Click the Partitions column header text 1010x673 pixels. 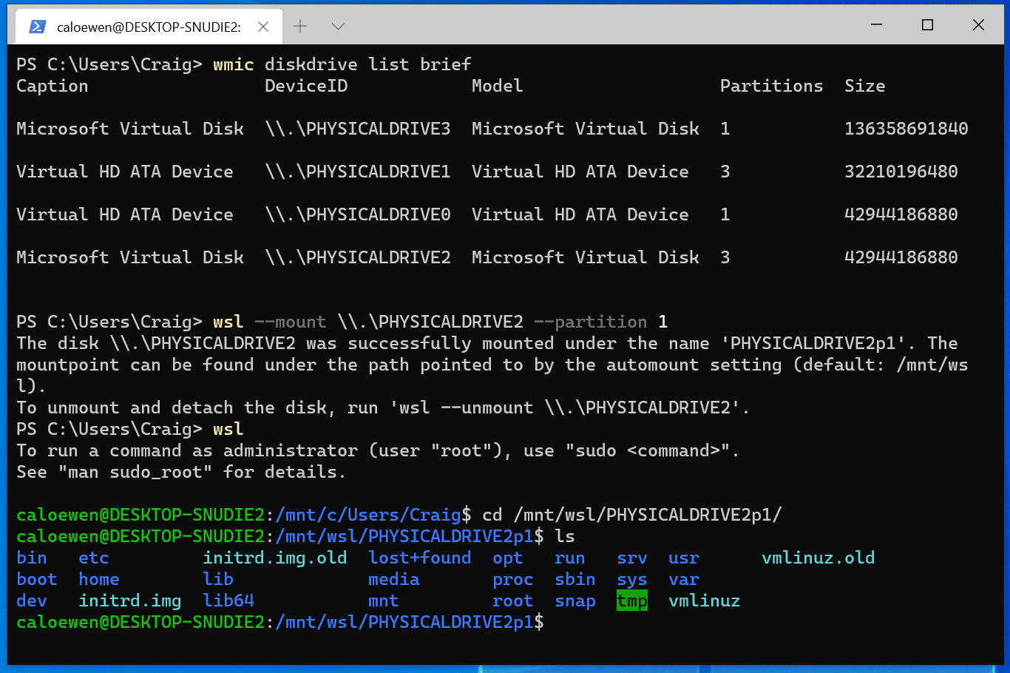click(771, 86)
